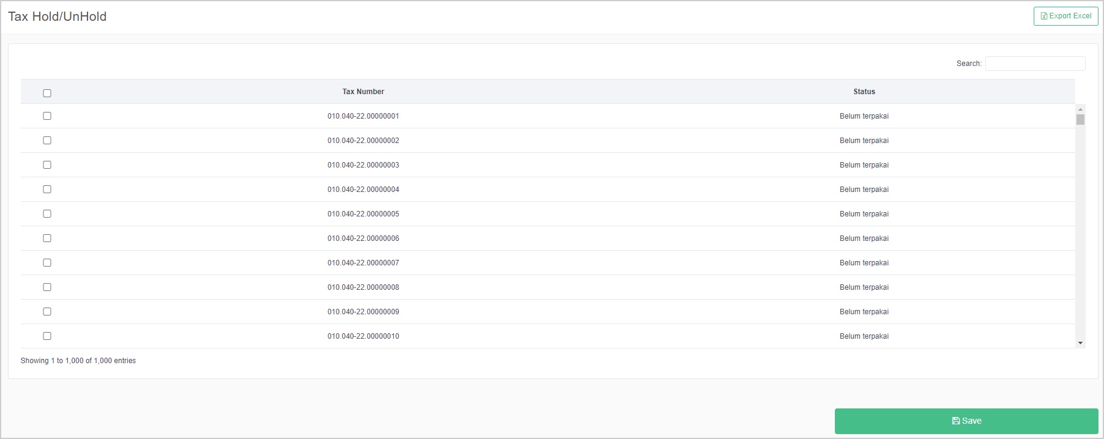Toggle checkbox for tax number 010.040-22.00000009
The height and width of the screenshot is (439, 1104).
47,312
